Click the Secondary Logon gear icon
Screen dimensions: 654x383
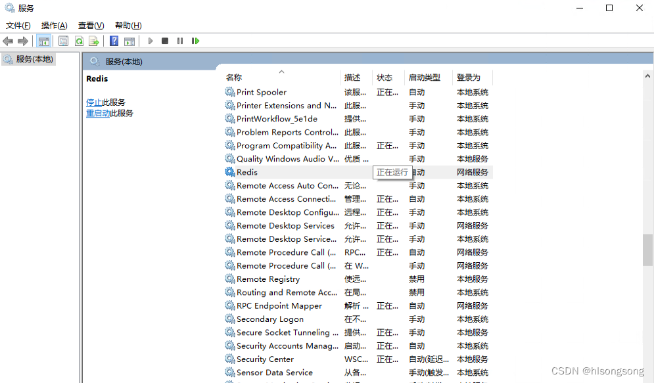[230, 319]
